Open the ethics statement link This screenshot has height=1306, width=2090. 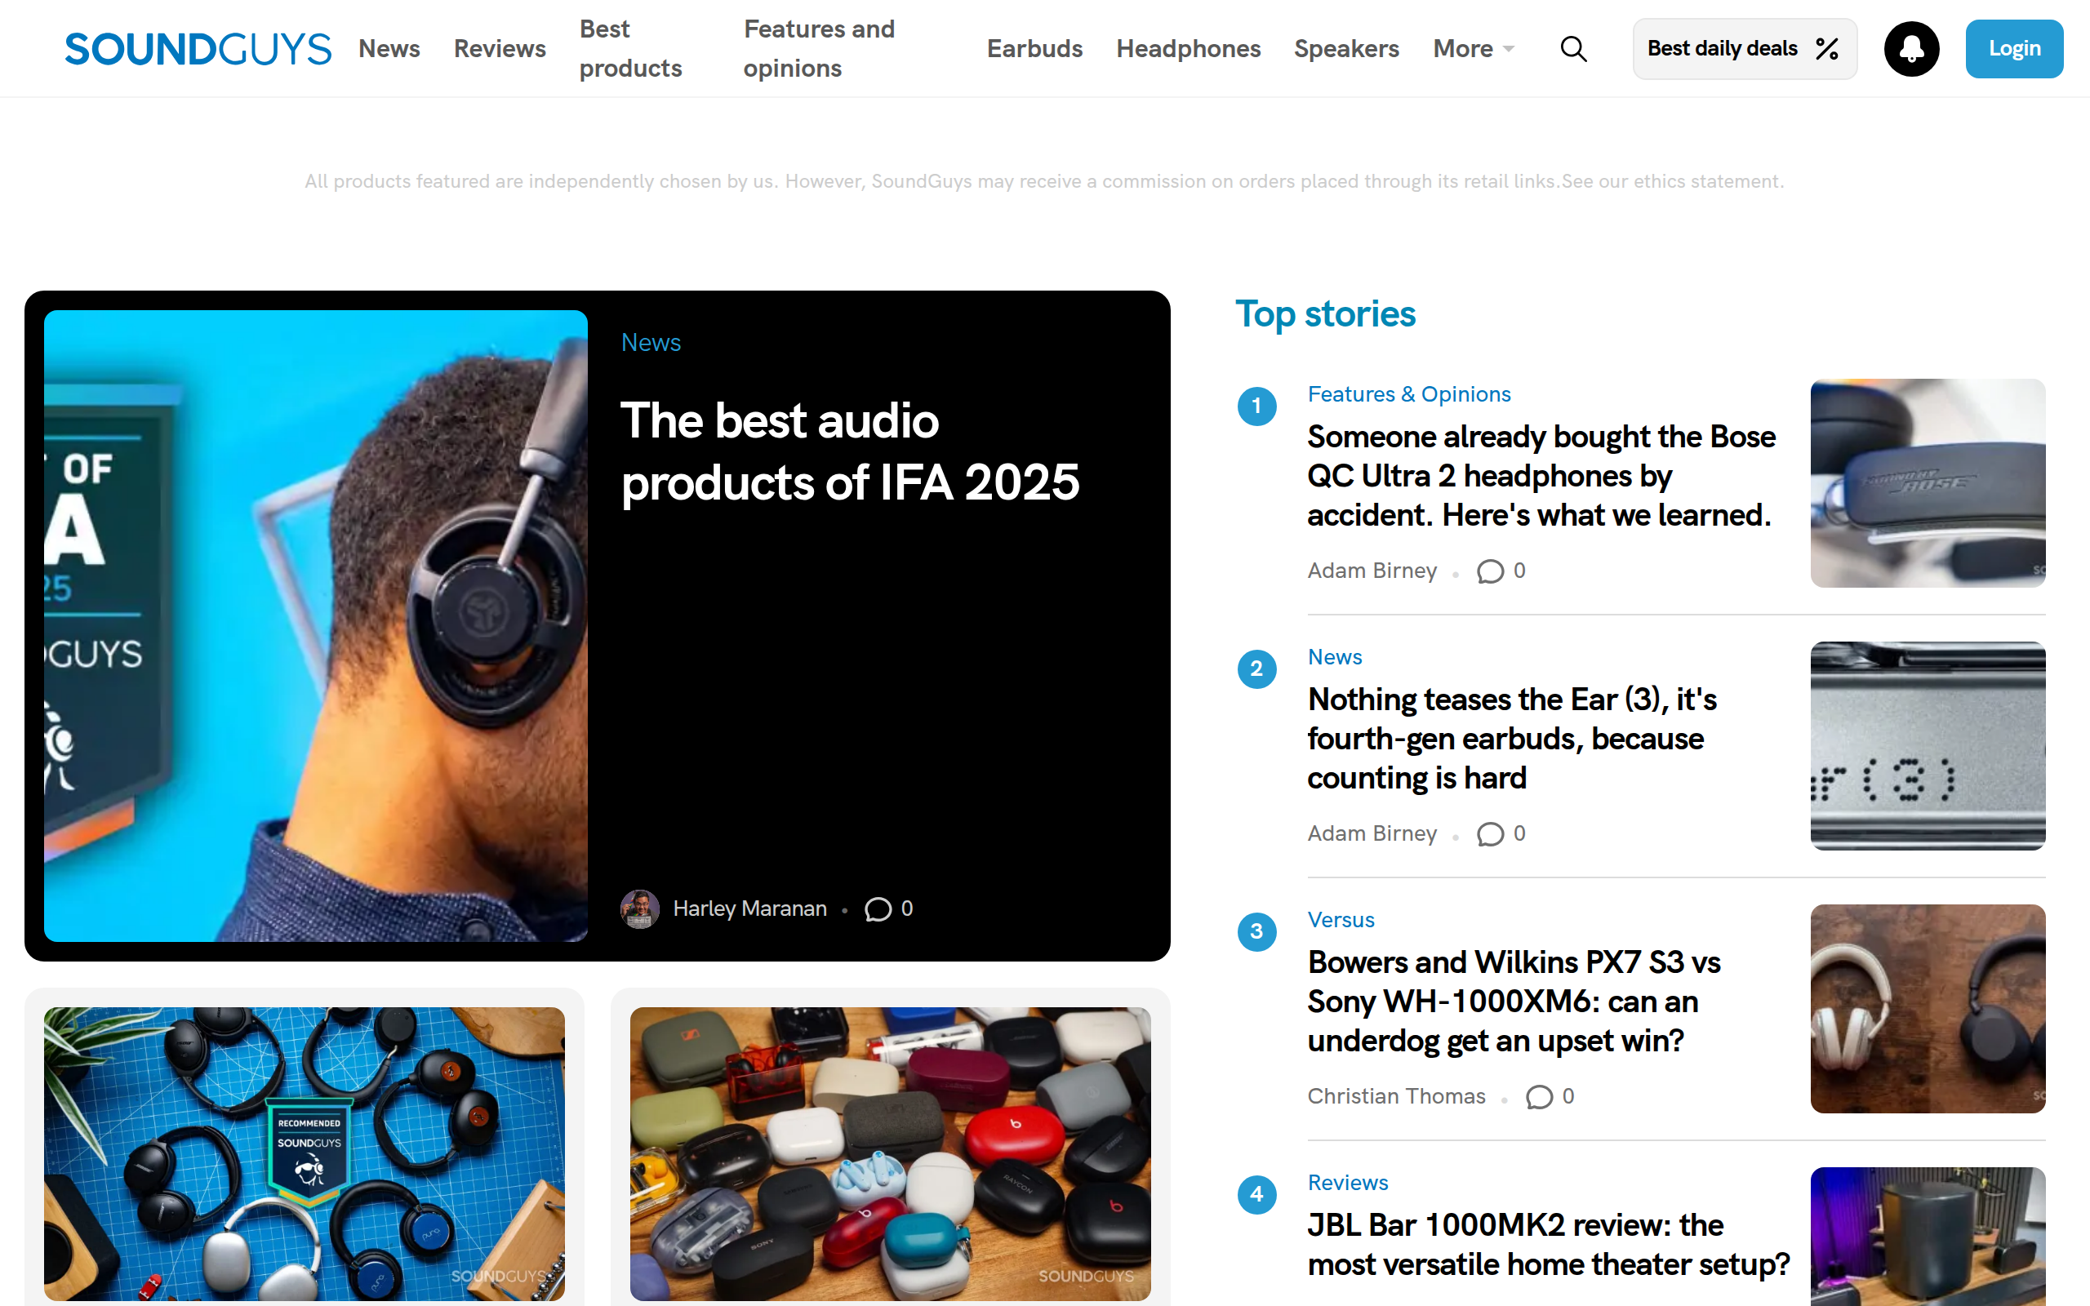pos(1671,181)
